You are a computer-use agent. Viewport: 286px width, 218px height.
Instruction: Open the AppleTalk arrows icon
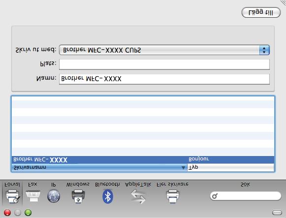pos(138,196)
